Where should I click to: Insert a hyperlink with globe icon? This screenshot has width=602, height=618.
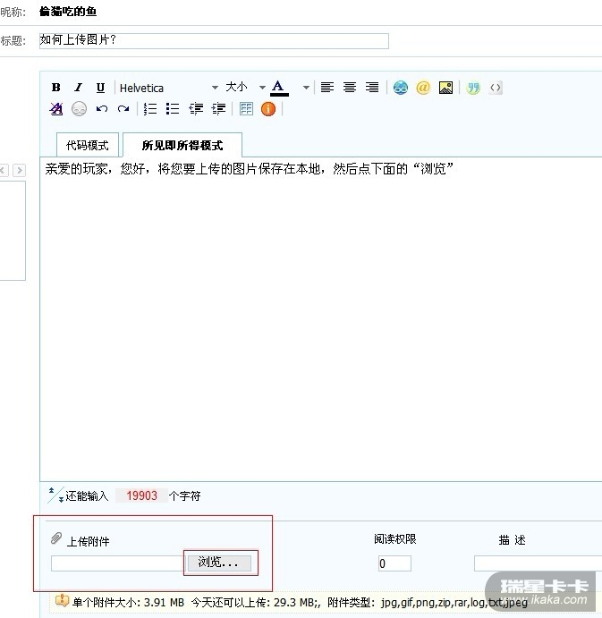click(x=401, y=88)
